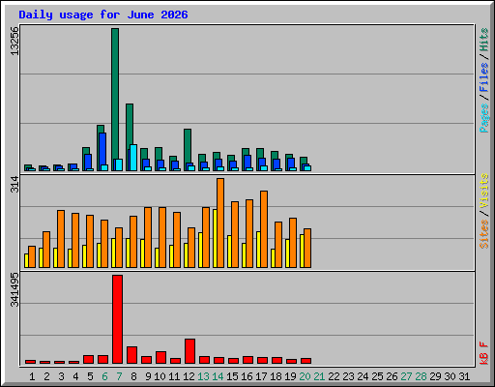Click day label 11 on x-axis
Viewport: 495px width, 387px height.
click(x=174, y=376)
